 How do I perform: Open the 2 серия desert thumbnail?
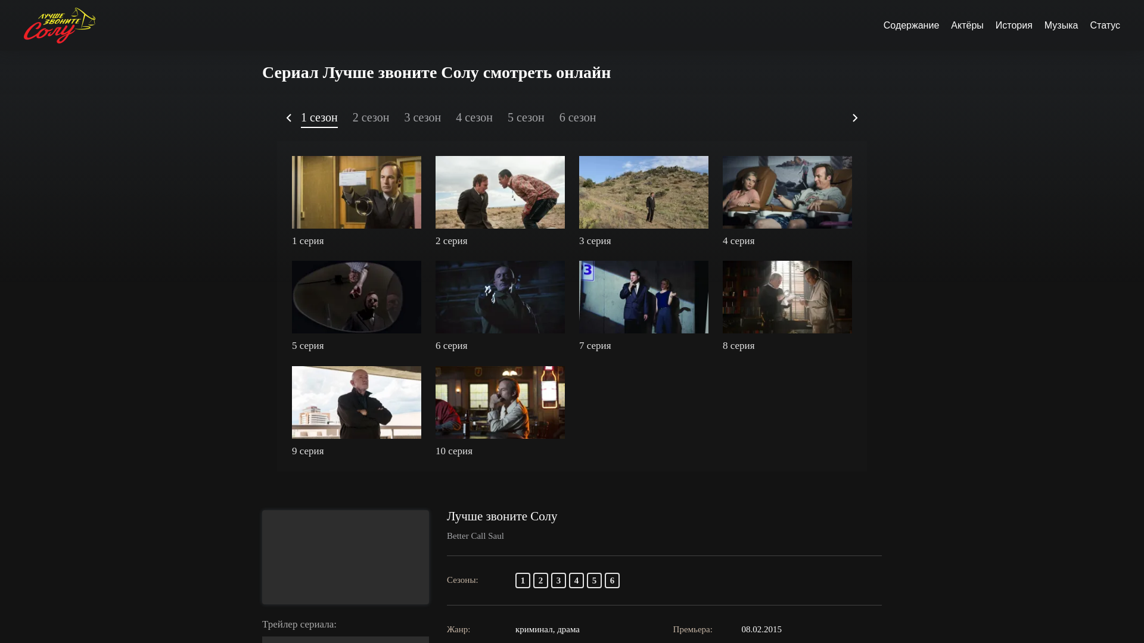coord(500,192)
